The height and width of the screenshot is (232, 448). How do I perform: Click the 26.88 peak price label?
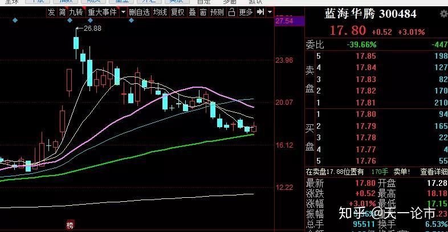tap(92, 29)
